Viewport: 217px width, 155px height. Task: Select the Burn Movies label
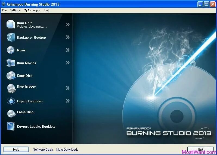coord(26,63)
